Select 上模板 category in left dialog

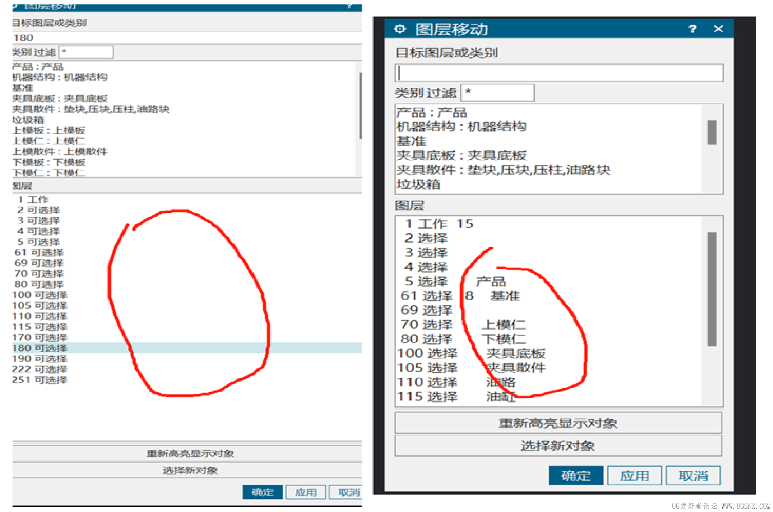(49, 130)
